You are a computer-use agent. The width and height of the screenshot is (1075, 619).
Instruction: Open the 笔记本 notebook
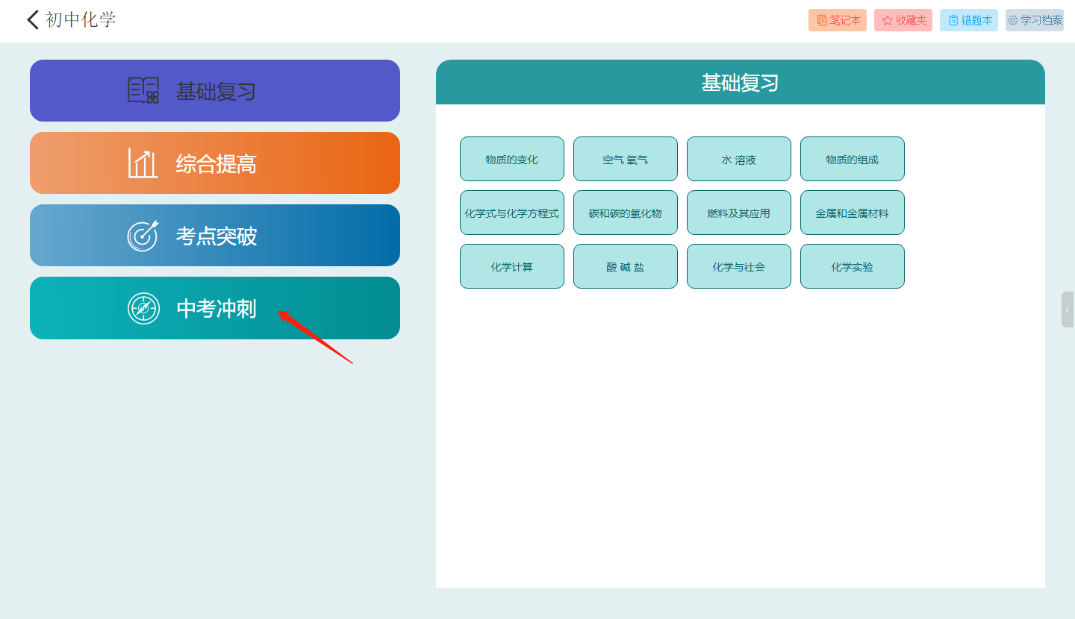837,20
